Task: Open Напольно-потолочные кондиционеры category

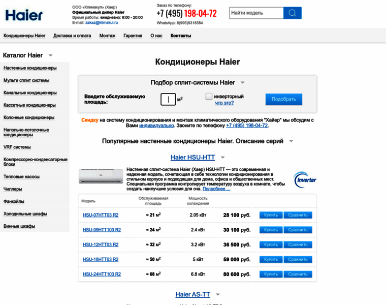Action: point(26,132)
